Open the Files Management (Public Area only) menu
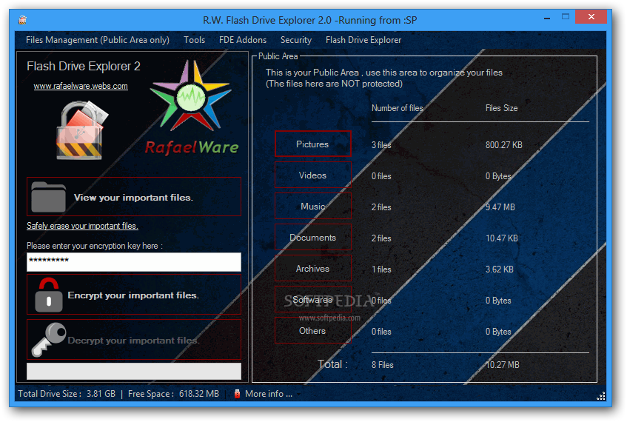The image size is (627, 422). pyautogui.click(x=98, y=40)
